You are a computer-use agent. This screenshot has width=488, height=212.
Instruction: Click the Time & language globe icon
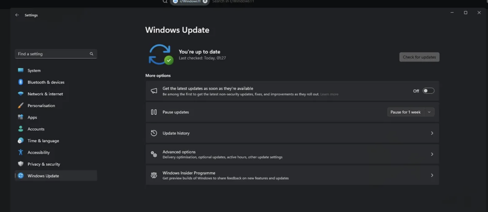21,141
